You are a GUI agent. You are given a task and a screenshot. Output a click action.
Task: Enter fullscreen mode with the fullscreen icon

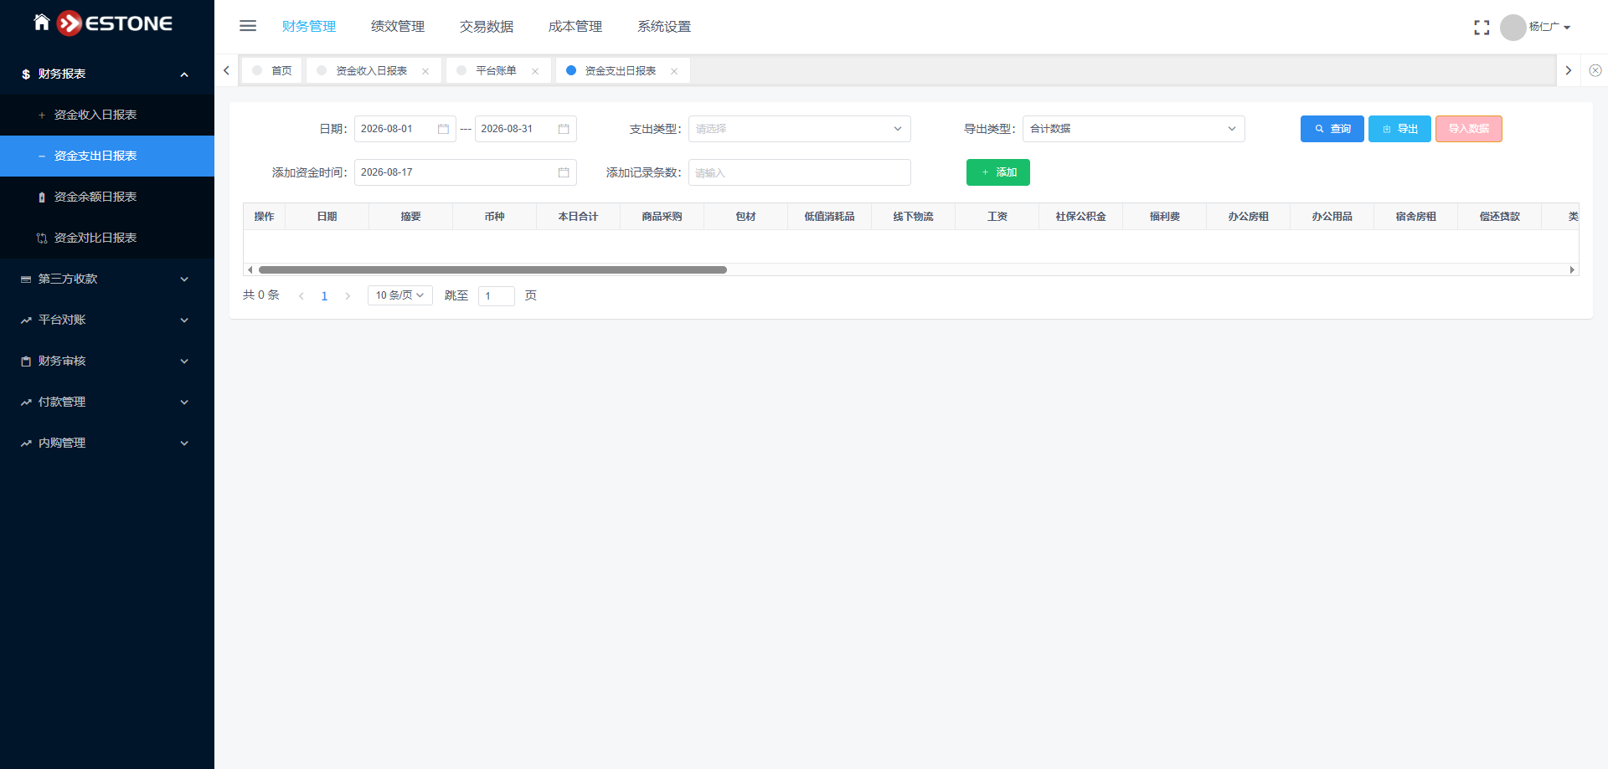pyautogui.click(x=1482, y=28)
